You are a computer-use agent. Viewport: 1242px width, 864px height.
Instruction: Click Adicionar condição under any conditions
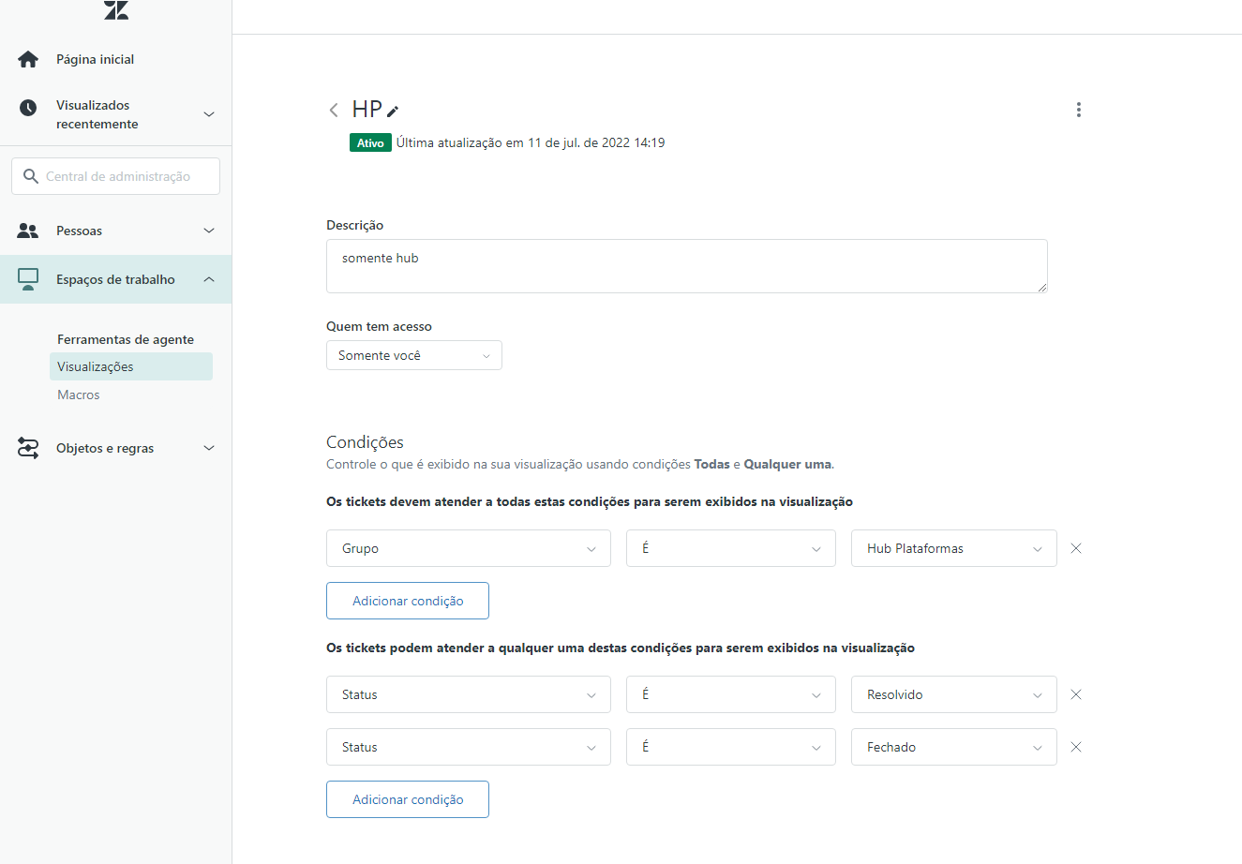pyautogui.click(x=408, y=799)
